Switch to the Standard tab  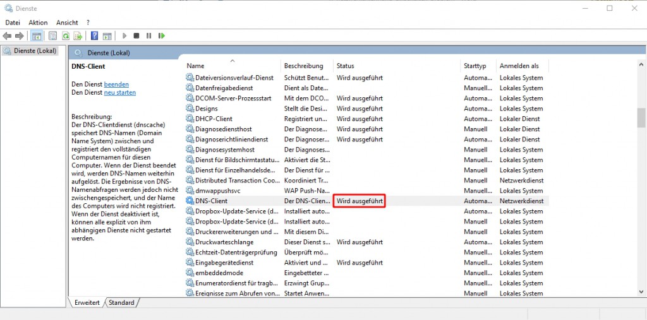point(121,303)
